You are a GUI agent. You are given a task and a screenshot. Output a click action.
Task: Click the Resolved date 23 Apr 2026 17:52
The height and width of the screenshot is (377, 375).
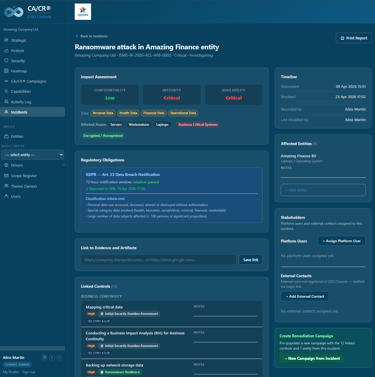[x=350, y=97]
